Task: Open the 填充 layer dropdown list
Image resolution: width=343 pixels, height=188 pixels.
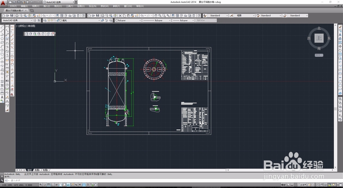Action: tap(99, 20)
